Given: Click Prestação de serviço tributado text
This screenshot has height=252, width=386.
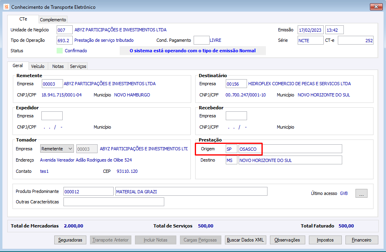Looking at the screenshot, I should coord(104,40).
